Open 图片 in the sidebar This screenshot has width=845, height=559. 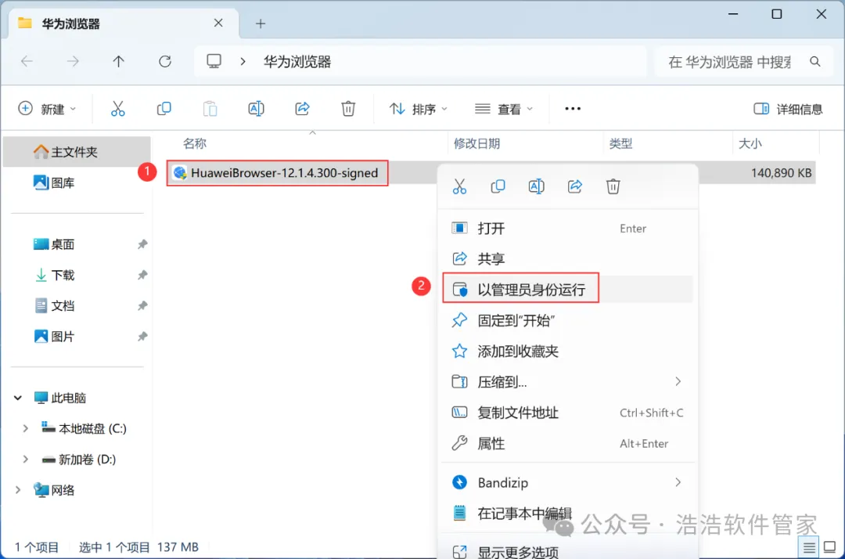(x=77, y=337)
